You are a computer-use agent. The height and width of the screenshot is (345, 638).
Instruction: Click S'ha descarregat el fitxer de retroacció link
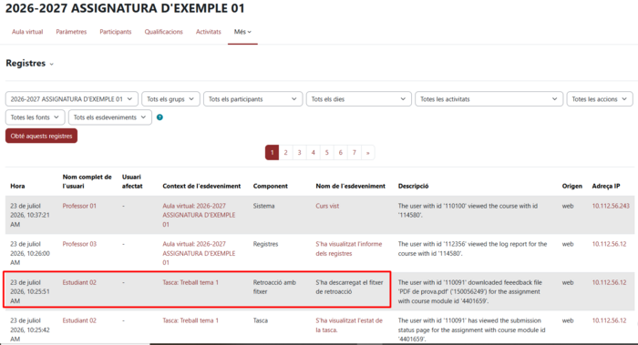coord(349,287)
